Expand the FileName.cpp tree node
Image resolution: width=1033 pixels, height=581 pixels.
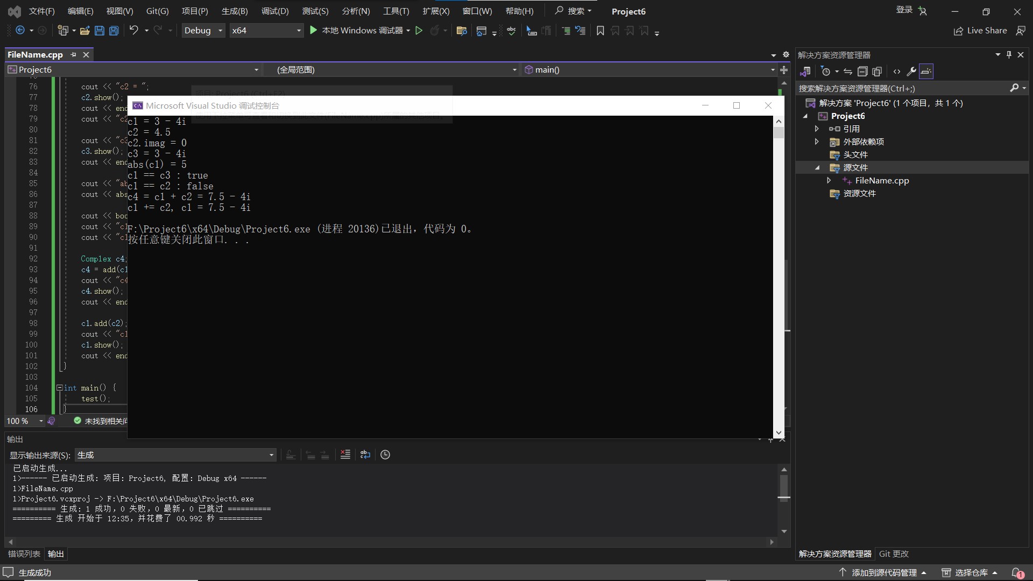click(829, 181)
